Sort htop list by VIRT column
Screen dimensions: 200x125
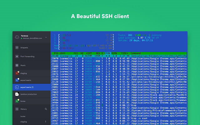[89, 53]
